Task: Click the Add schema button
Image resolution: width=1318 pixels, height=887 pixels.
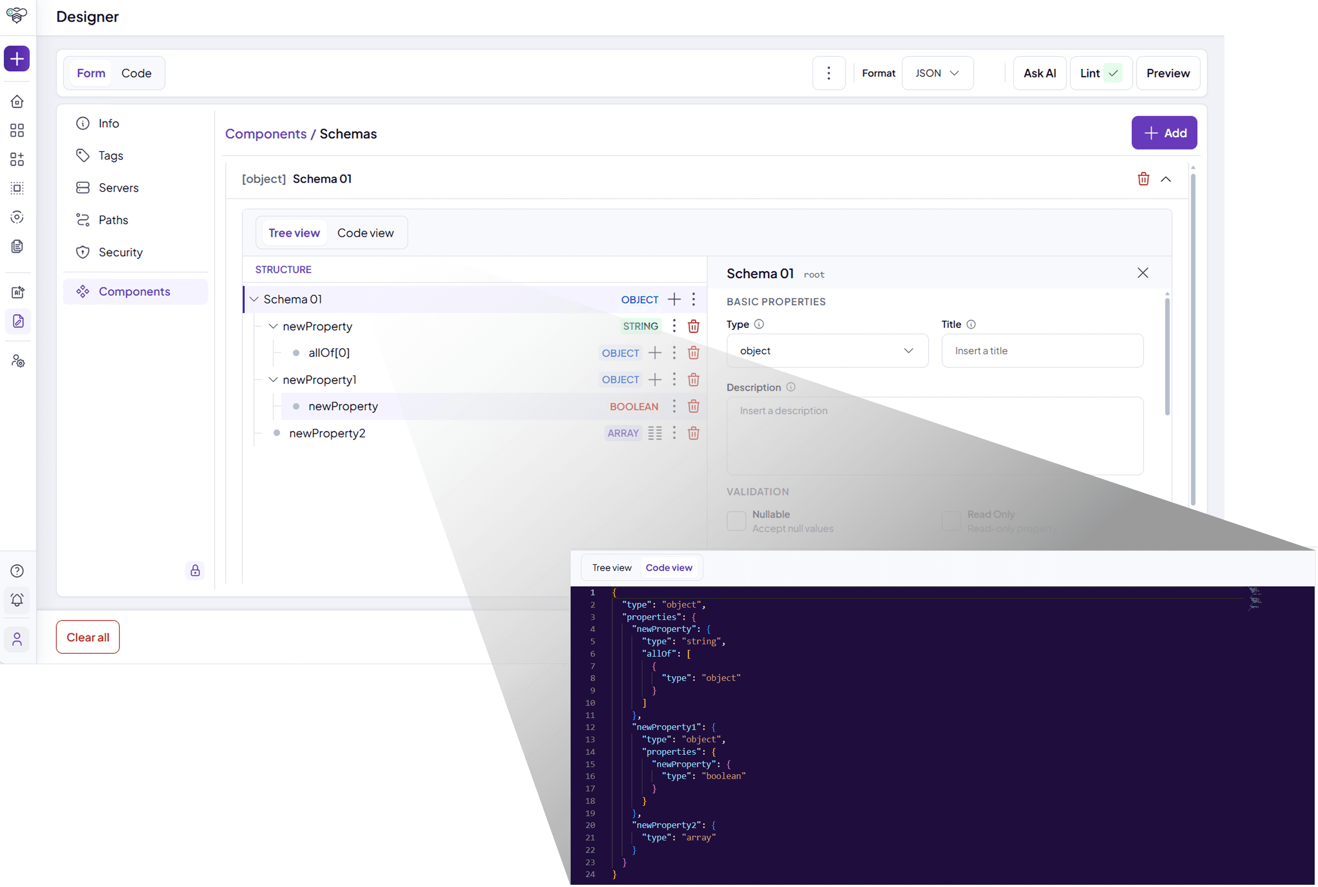Action: 1164,133
